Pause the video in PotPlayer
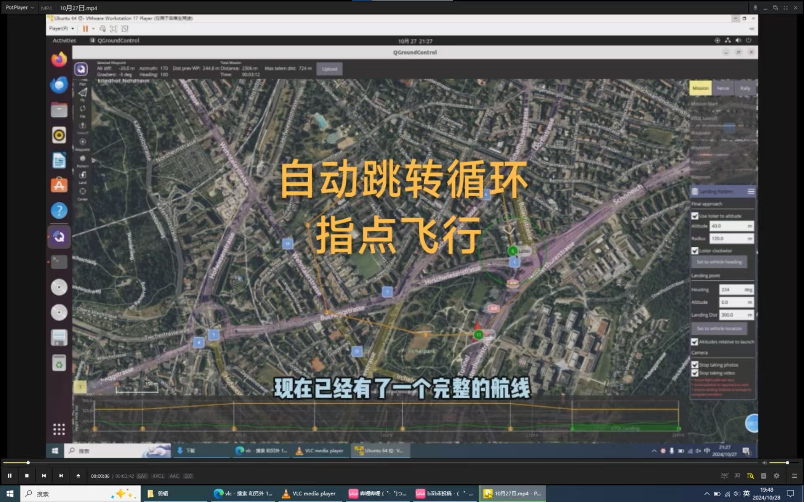The width and height of the screenshot is (804, 502). 10,476
